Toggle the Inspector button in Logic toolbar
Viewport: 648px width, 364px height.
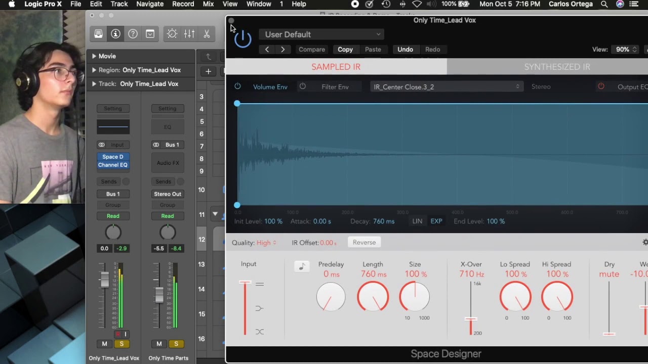tap(115, 34)
